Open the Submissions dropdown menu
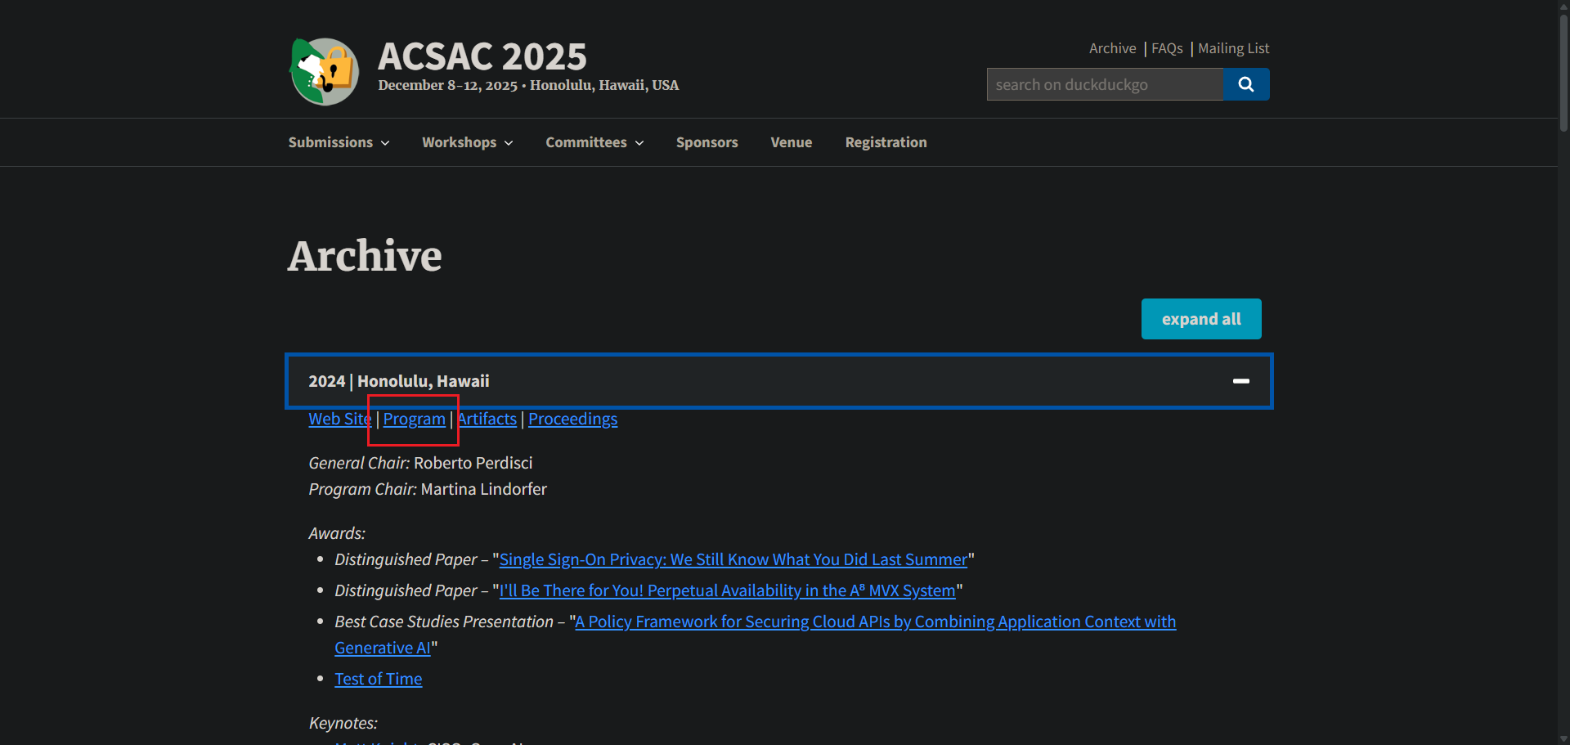 (x=339, y=142)
